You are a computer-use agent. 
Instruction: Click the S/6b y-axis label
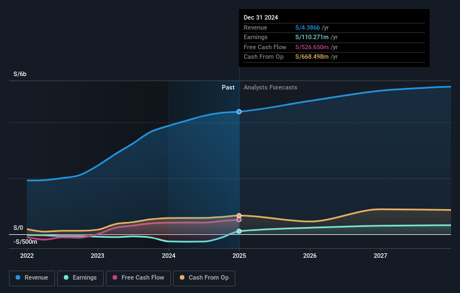(20, 74)
